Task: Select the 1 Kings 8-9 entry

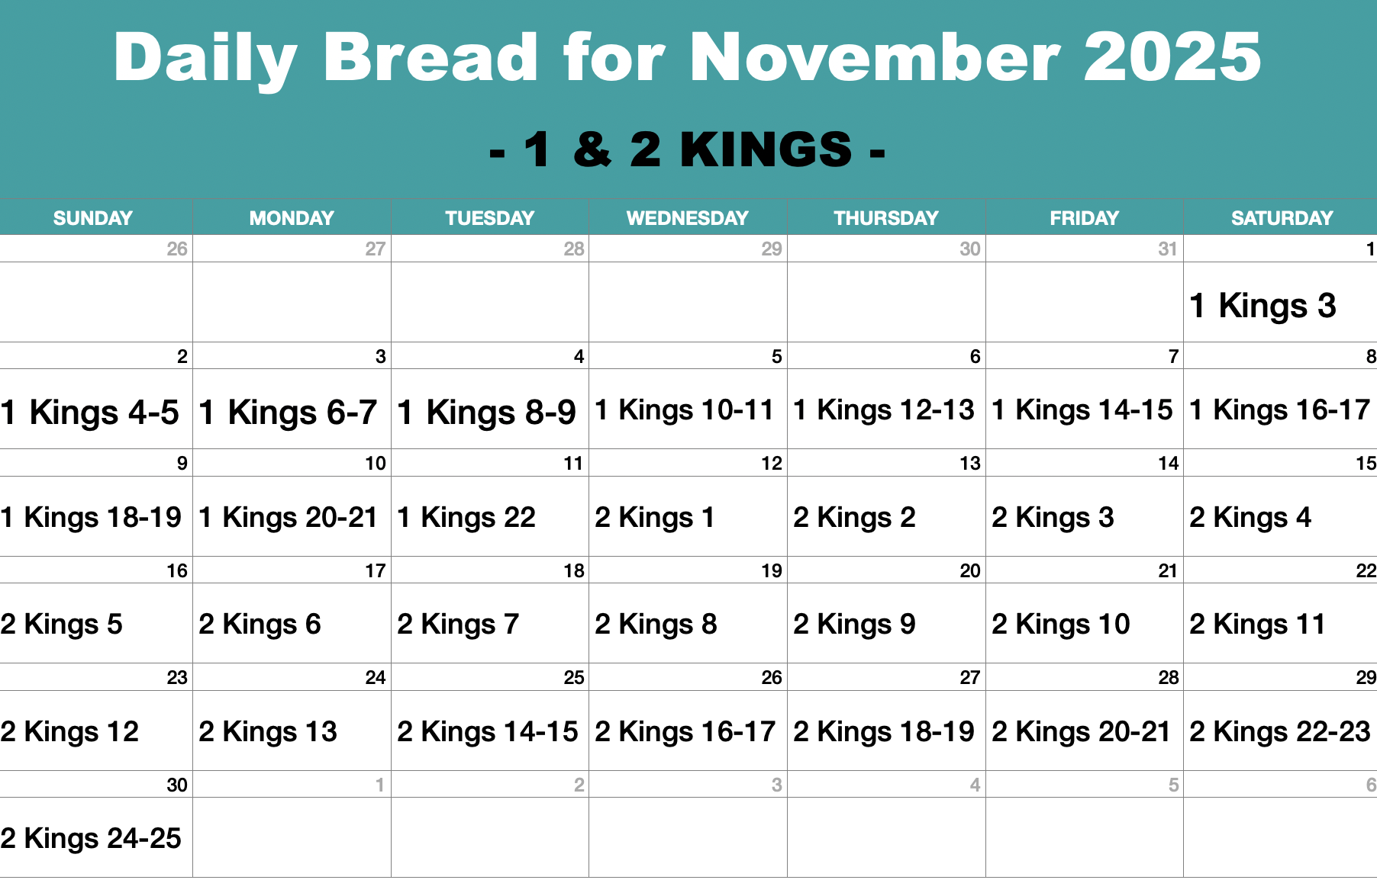Action: click(x=486, y=413)
